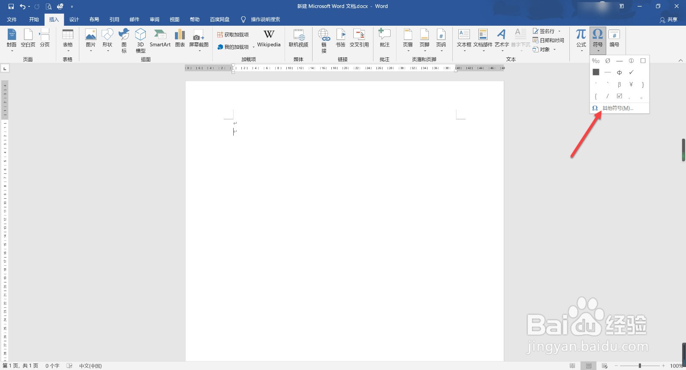
Task: Click the 共享 share button
Action: tap(669, 20)
